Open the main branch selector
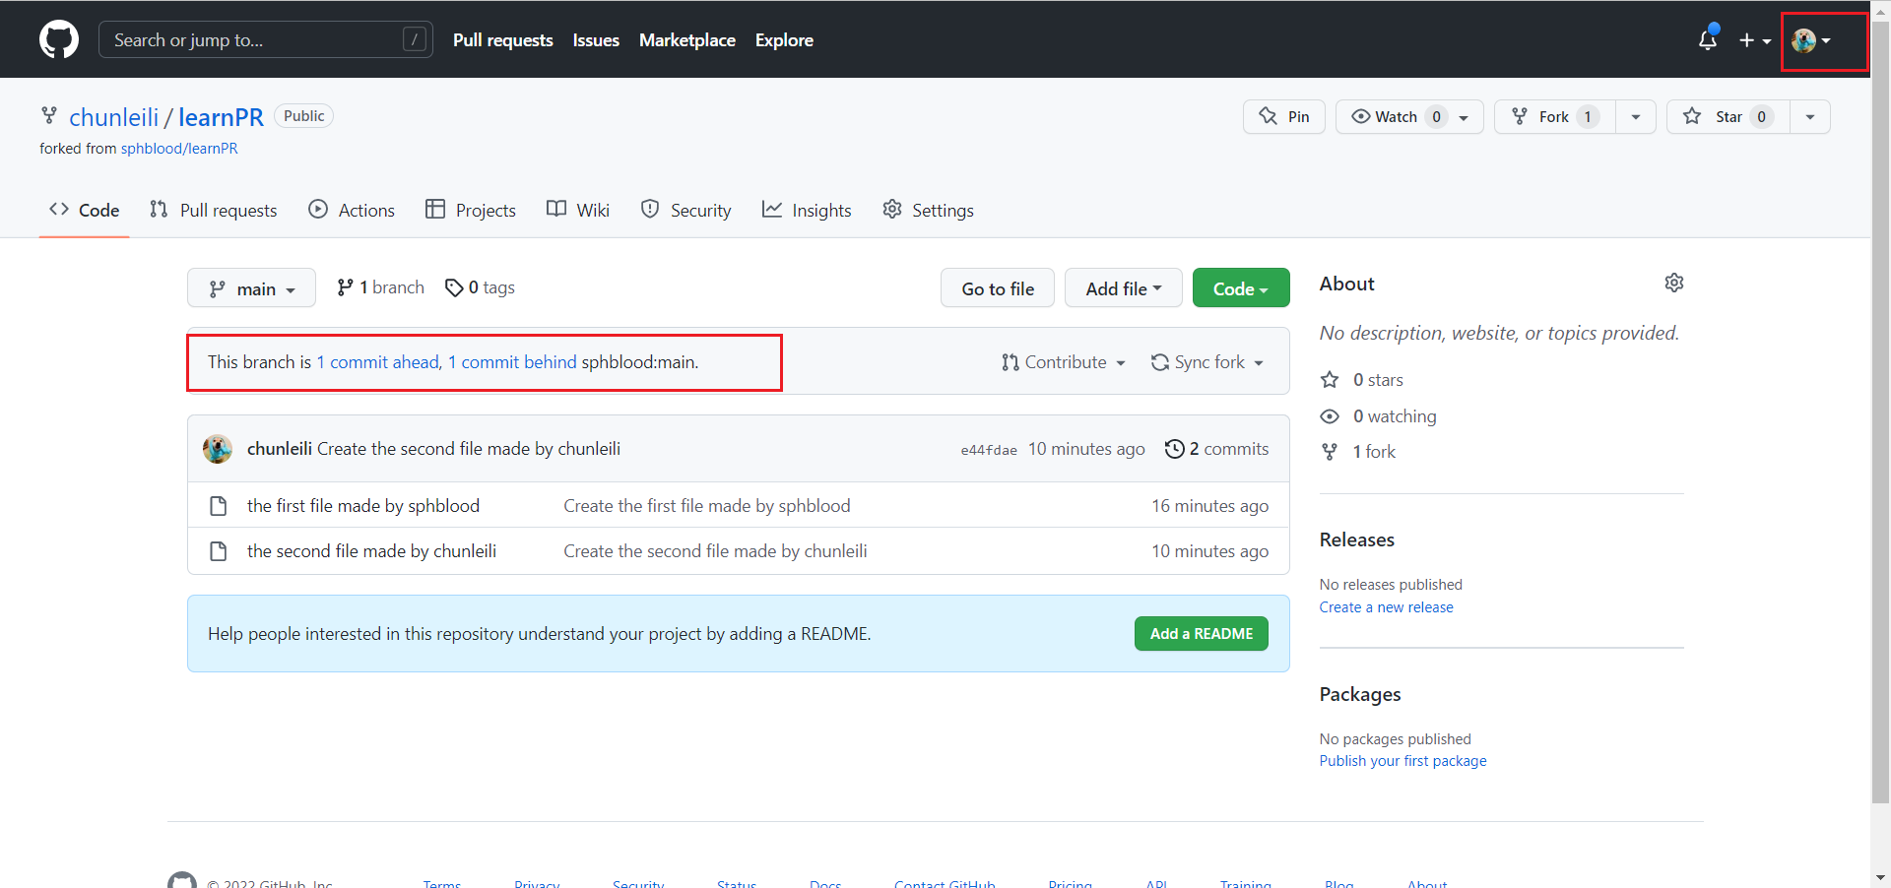This screenshot has width=1891, height=888. (251, 288)
